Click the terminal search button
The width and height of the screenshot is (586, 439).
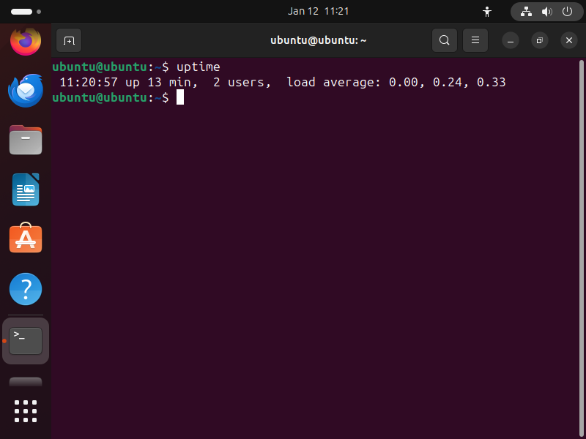tap(444, 40)
